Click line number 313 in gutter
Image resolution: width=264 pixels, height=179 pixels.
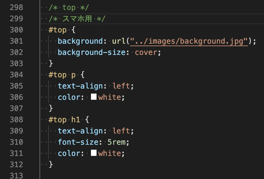pos(16,176)
